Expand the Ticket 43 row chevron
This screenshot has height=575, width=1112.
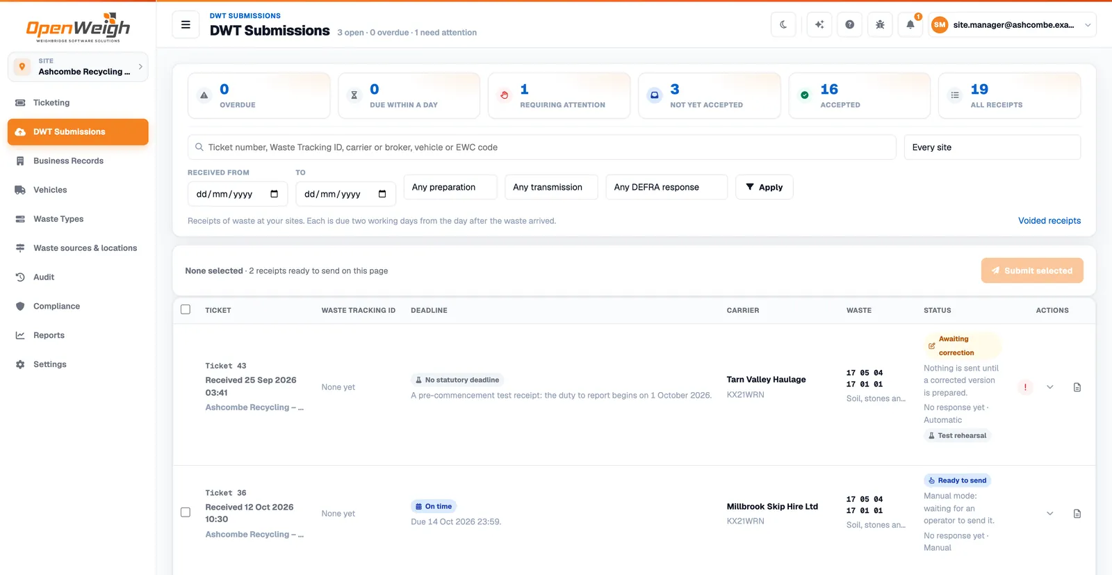point(1050,387)
